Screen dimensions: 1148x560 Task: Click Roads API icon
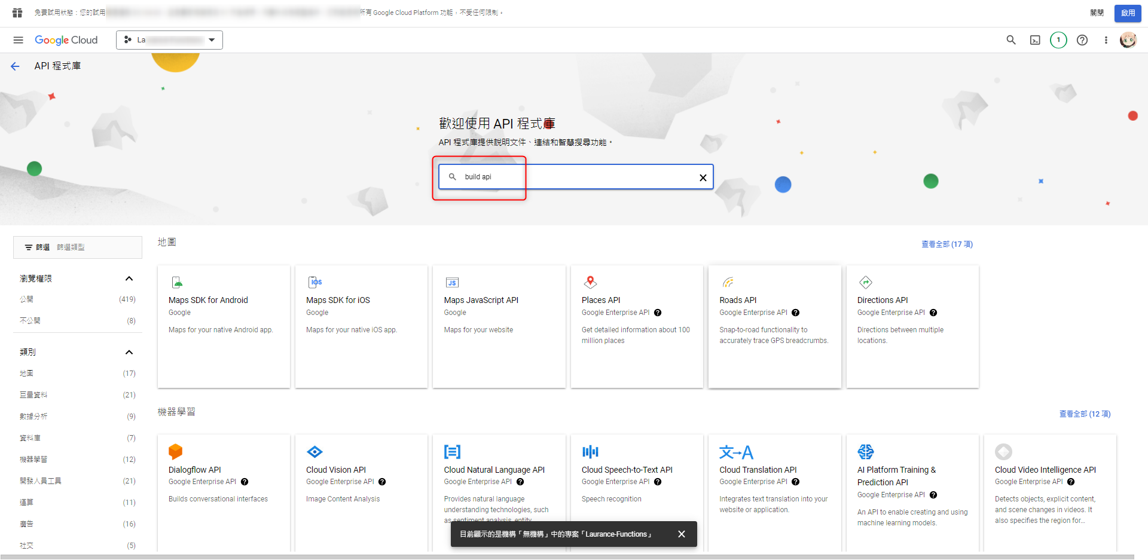pyautogui.click(x=728, y=282)
